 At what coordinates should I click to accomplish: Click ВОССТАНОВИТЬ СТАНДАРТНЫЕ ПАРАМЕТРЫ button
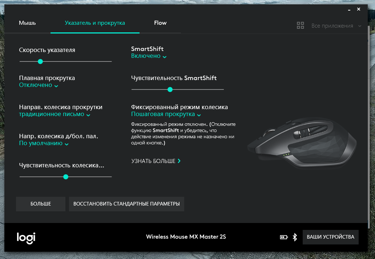(126, 204)
